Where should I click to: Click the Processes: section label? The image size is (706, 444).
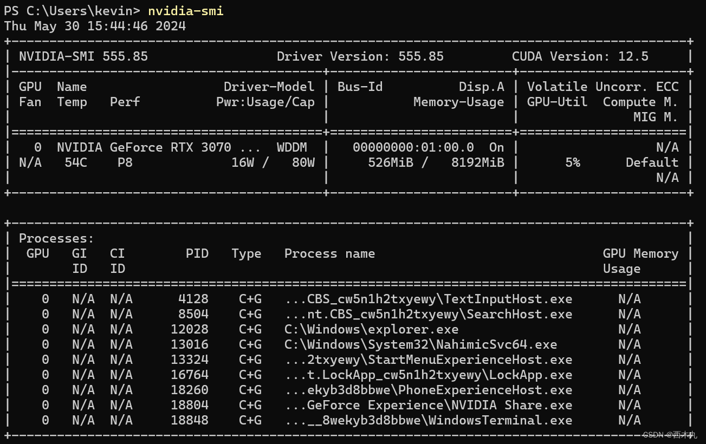pos(56,238)
